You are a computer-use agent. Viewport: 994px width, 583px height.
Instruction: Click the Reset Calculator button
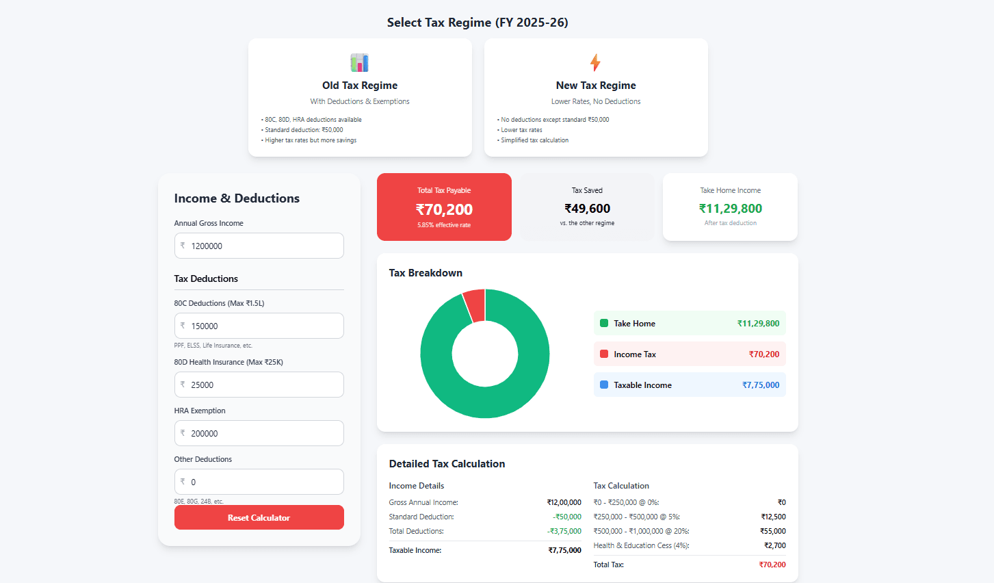tap(259, 517)
